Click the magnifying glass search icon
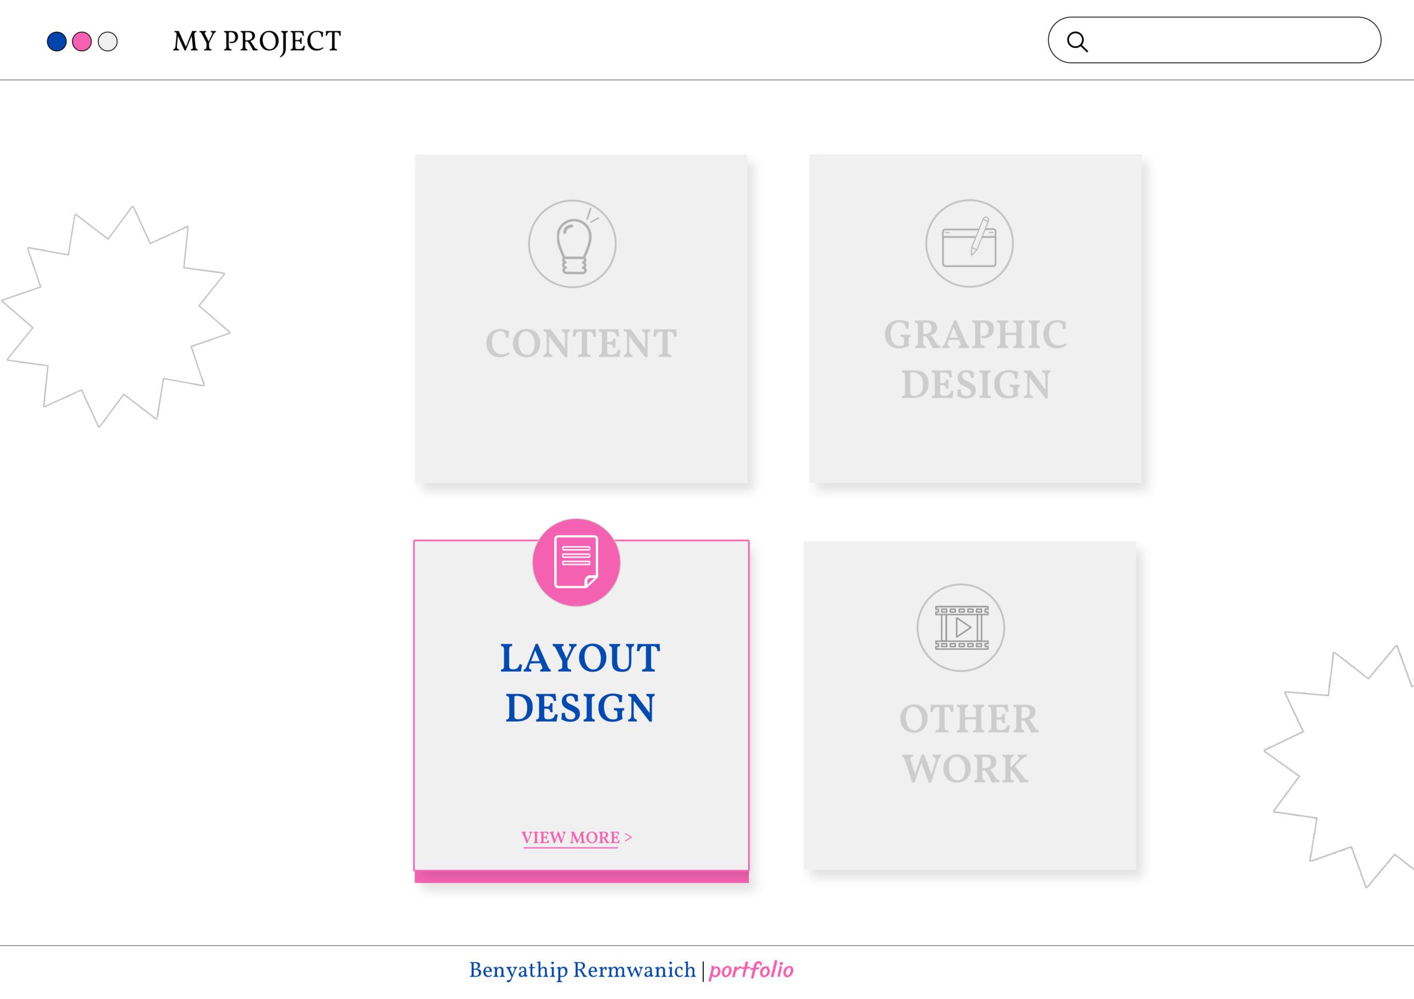Viewport: 1414px width, 999px height. tap(1077, 41)
